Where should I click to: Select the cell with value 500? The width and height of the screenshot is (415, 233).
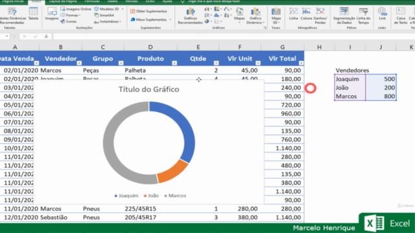381,79
